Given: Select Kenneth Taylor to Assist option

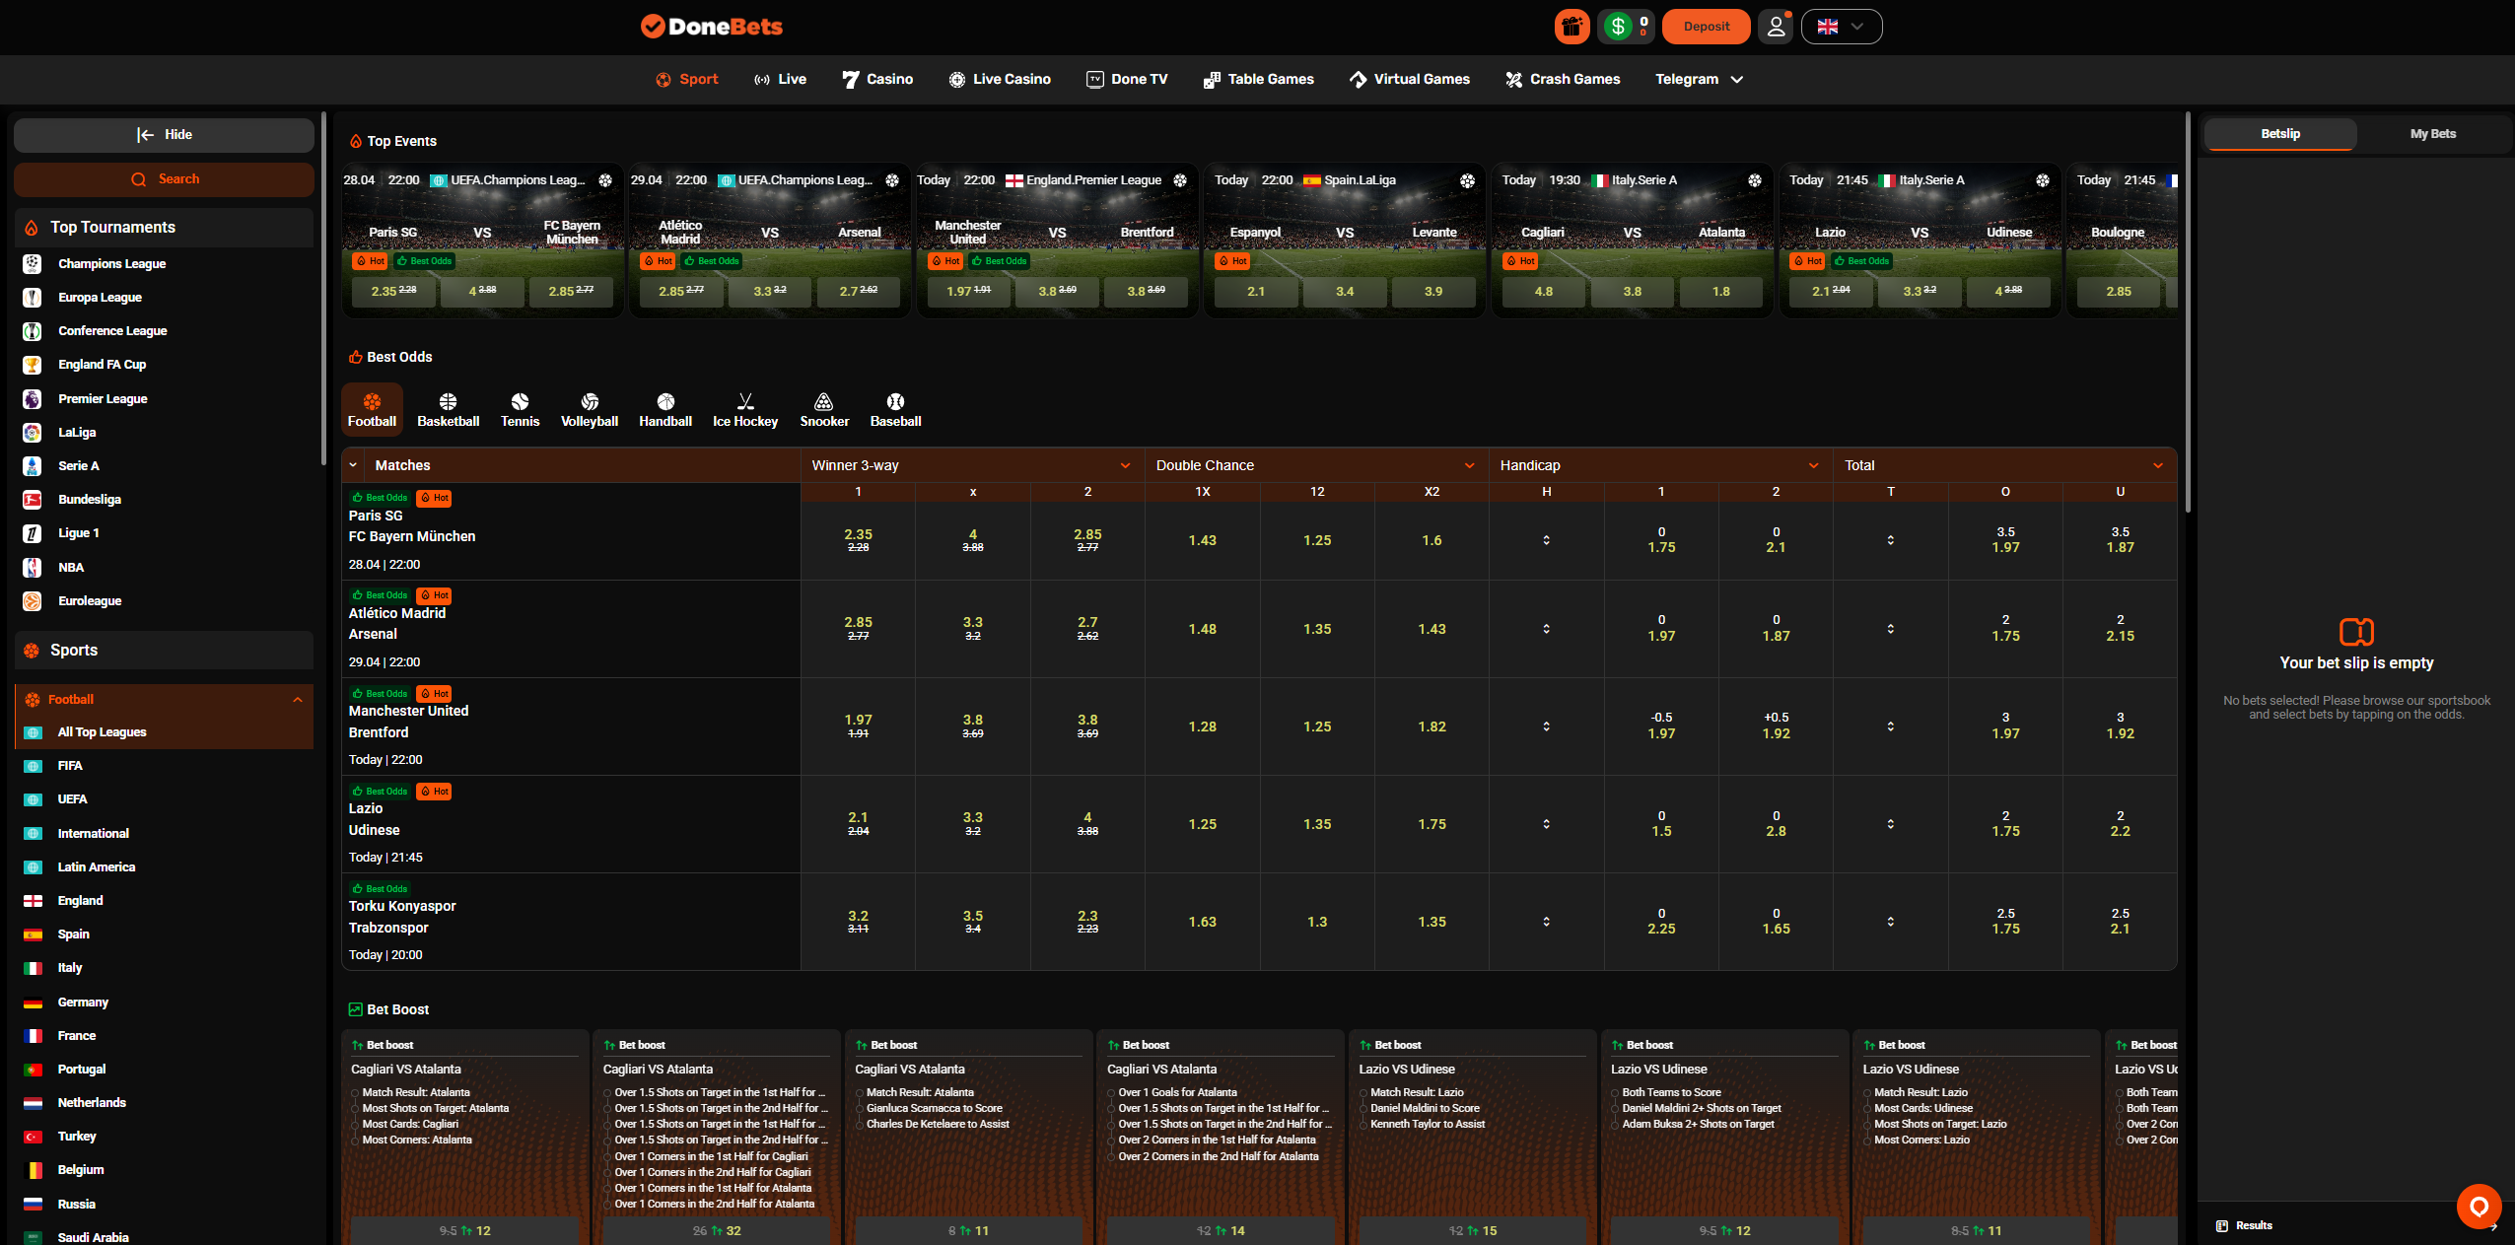Looking at the screenshot, I should 1427,1124.
